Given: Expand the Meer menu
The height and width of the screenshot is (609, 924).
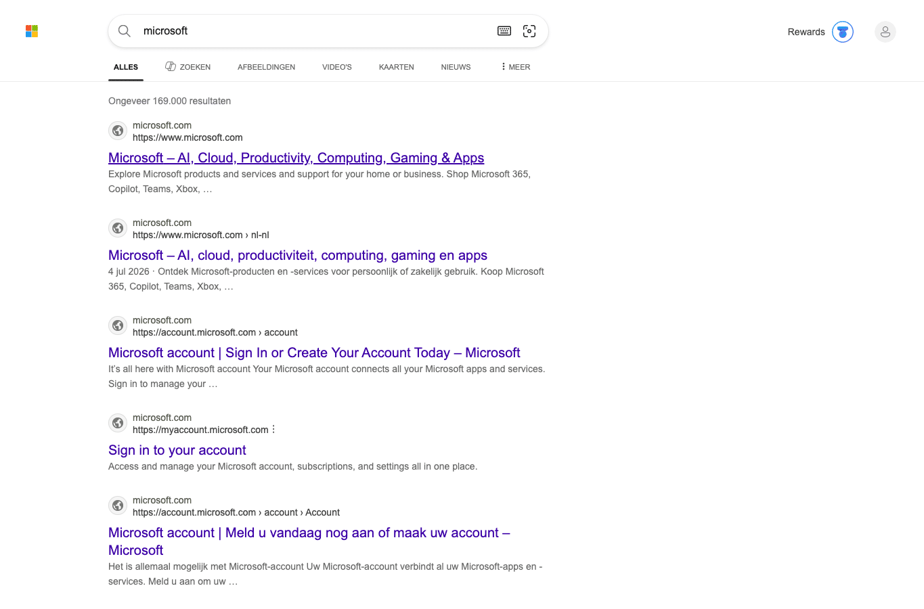Looking at the screenshot, I should (x=516, y=67).
